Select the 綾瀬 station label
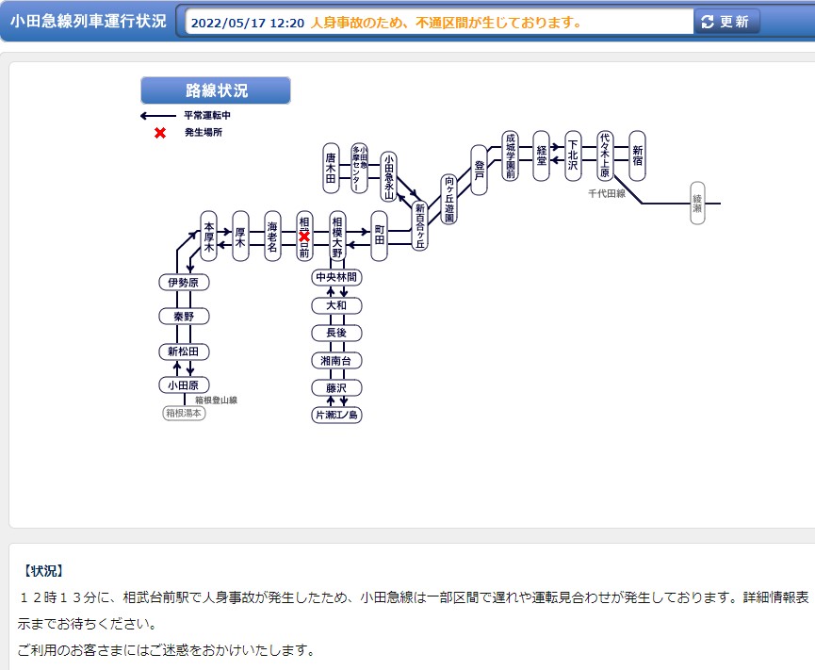 click(x=697, y=204)
